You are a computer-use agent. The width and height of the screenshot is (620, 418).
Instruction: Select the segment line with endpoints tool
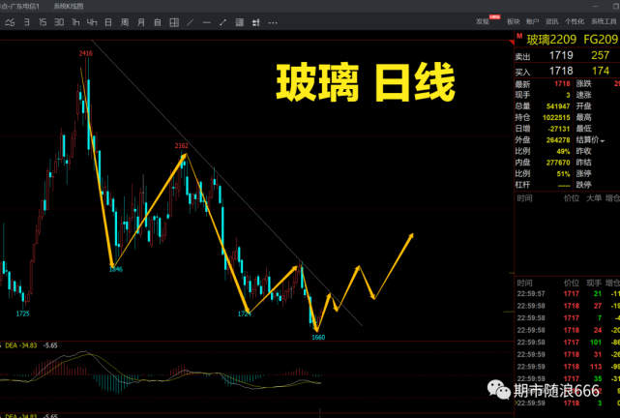point(223,22)
